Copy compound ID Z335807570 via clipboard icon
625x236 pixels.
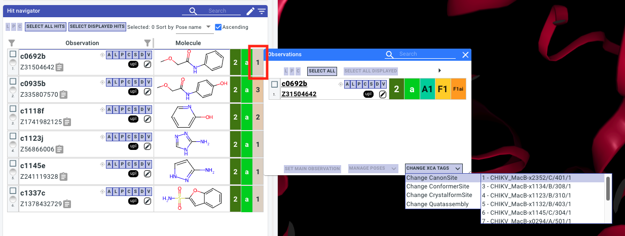[x=63, y=94]
